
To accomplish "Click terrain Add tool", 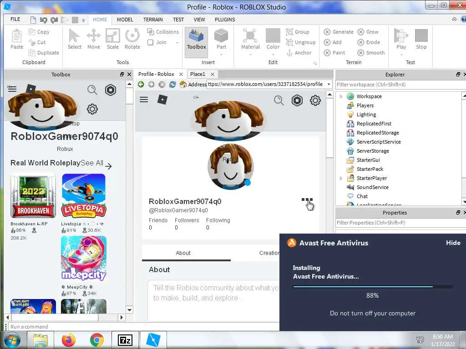I will point(333,42).
